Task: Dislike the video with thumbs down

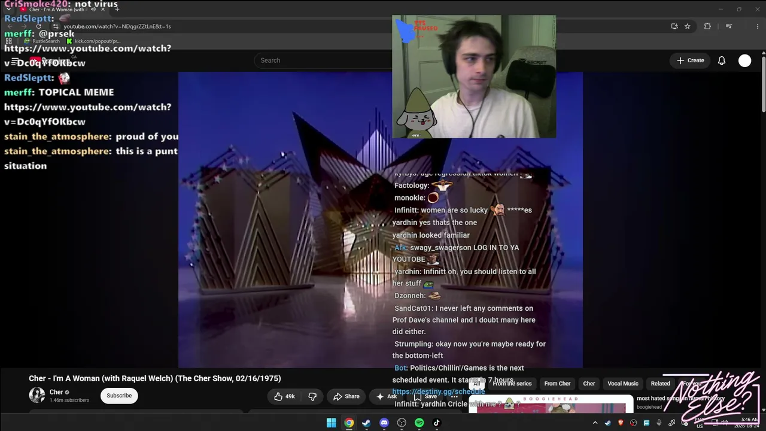Action: (x=312, y=396)
